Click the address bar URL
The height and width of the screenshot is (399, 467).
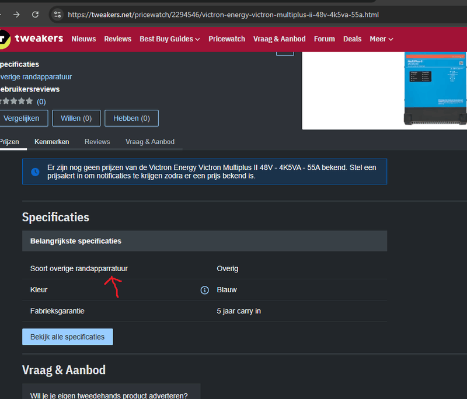[x=223, y=15]
